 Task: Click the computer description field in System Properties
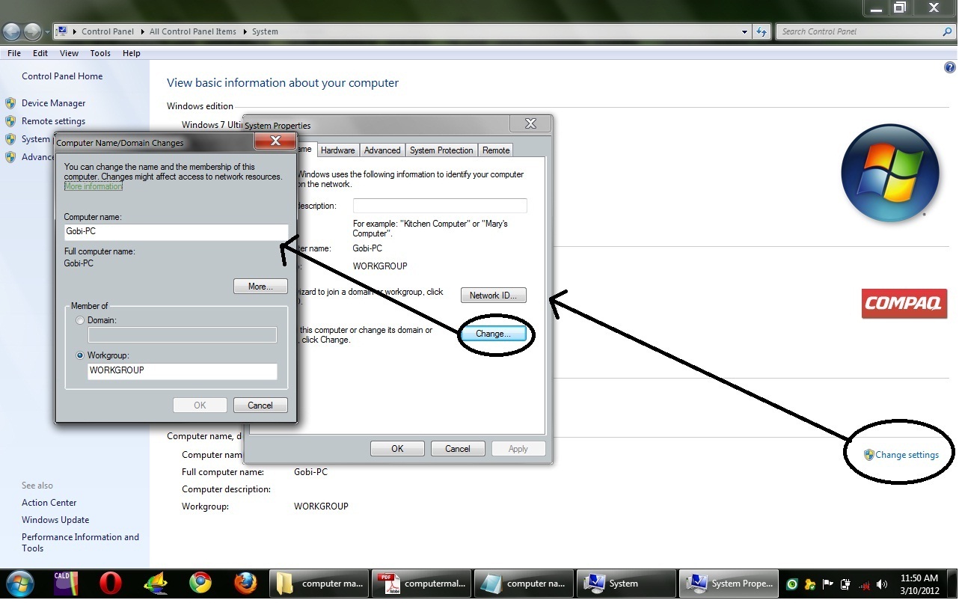coord(440,206)
